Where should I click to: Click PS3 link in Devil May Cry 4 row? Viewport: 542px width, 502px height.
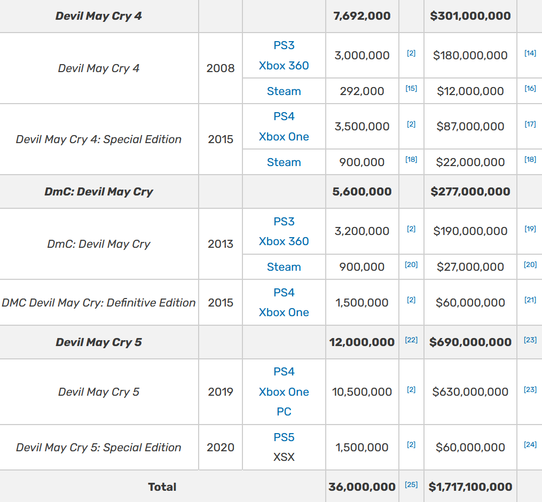(x=284, y=45)
